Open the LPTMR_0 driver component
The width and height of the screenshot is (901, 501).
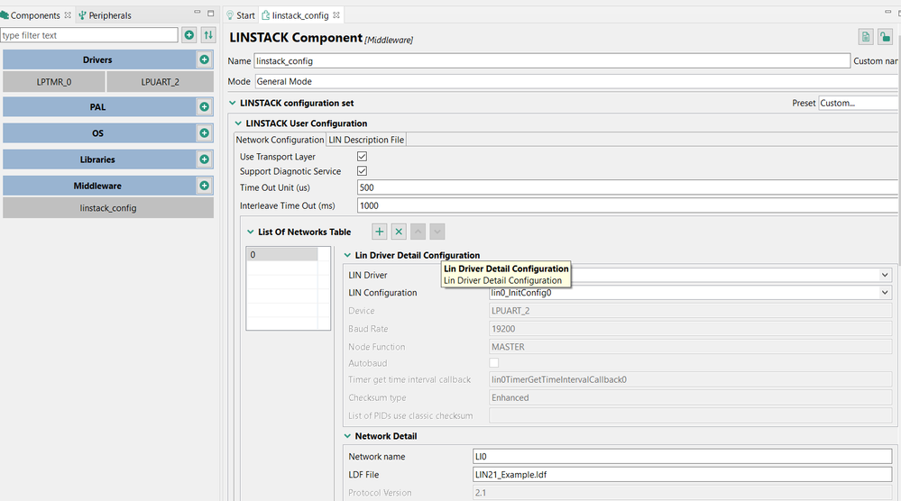tap(54, 81)
